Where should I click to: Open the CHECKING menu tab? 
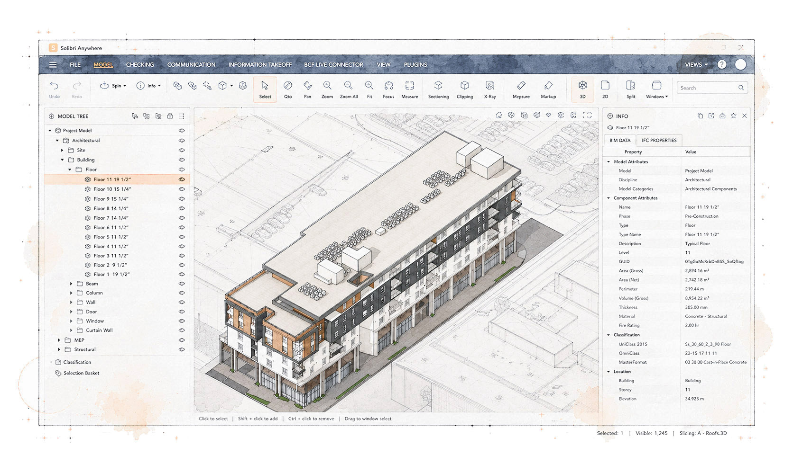pos(140,65)
